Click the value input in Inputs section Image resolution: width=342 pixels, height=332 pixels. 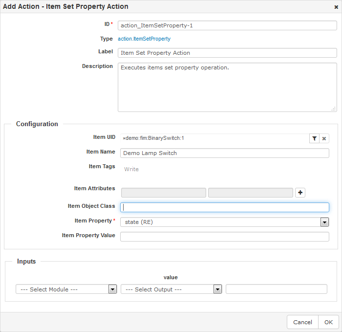(277, 289)
